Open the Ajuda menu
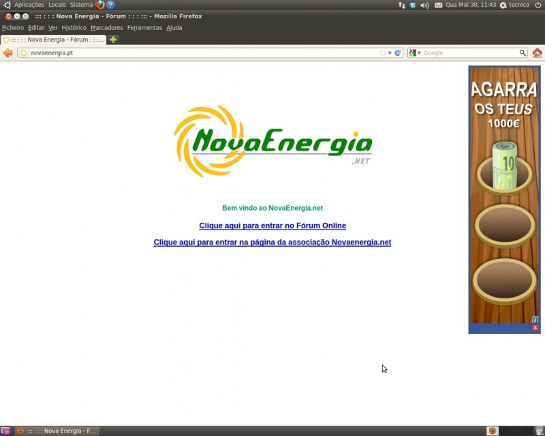This screenshot has height=436, width=545. (174, 28)
